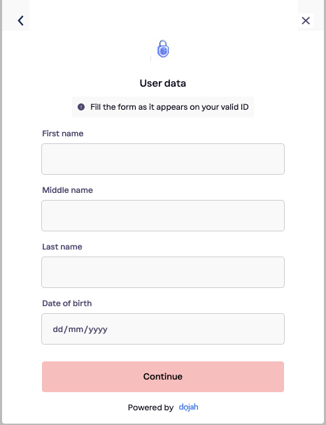The width and height of the screenshot is (326, 425).
Task: Open the dojah link in the footer
Action: (x=188, y=407)
